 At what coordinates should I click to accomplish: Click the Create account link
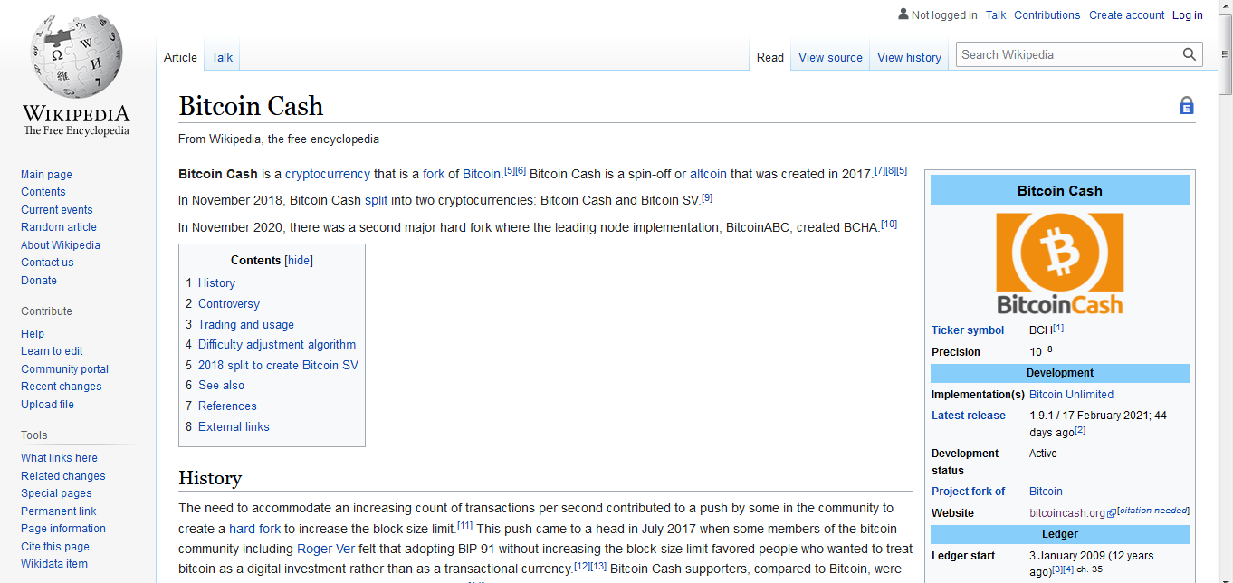click(x=1126, y=14)
